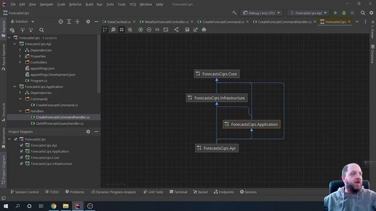Image resolution: width=376 pixels, height=211 pixels.
Task: Expand Properties folder
Action: pos(20,56)
